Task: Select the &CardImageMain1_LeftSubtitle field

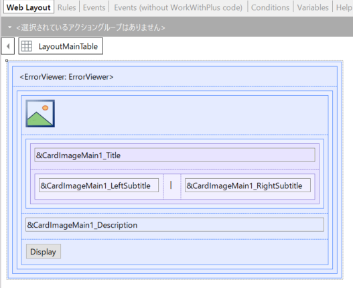Action: [x=98, y=186]
